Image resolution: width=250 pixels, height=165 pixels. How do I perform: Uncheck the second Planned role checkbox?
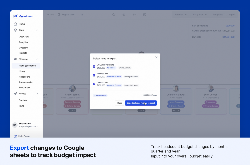click(94, 84)
